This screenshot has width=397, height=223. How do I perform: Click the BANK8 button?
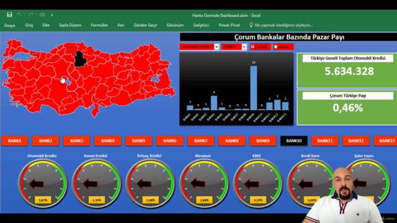231,141
